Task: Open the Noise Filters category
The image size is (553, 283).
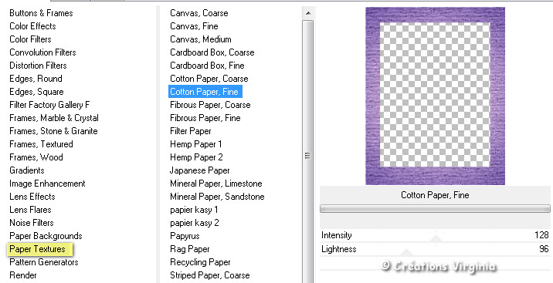Action: click(32, 223)
